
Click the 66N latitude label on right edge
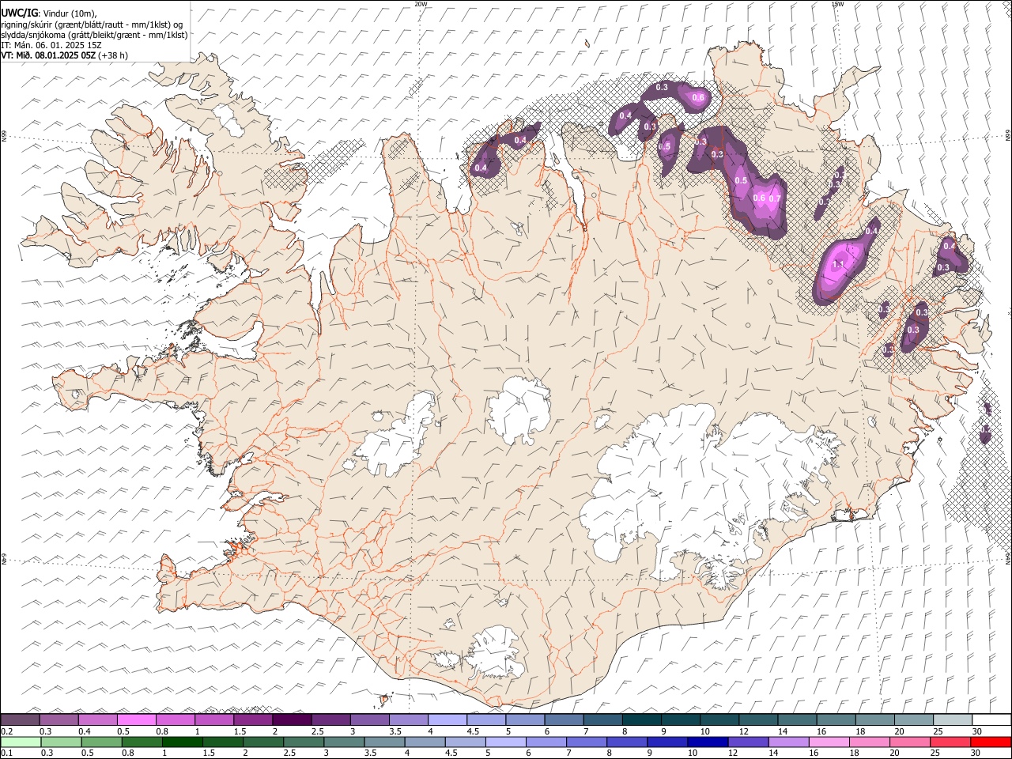1008,136
